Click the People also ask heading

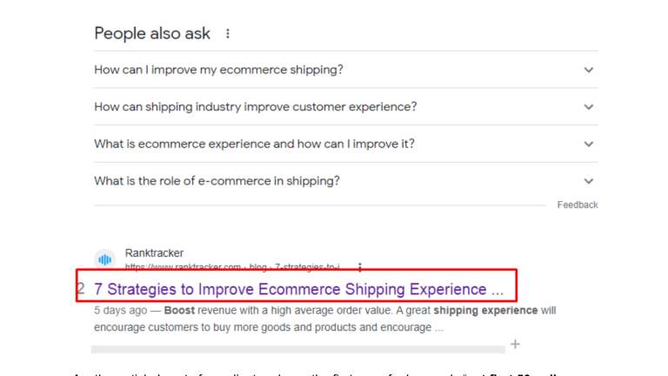152,33
